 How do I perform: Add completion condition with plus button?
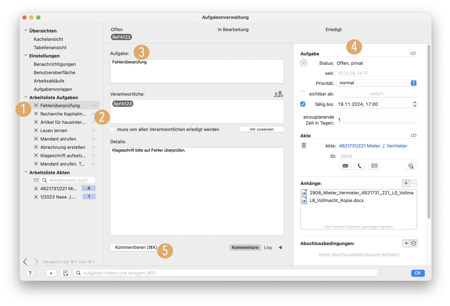tap(406, 243)
